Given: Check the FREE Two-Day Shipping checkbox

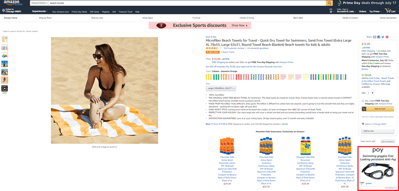Looking at the screenshot, I should click(x=363, y=101).
